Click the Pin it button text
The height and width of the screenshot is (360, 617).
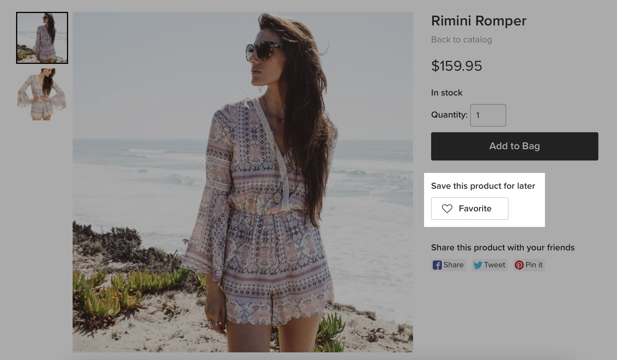534,265
